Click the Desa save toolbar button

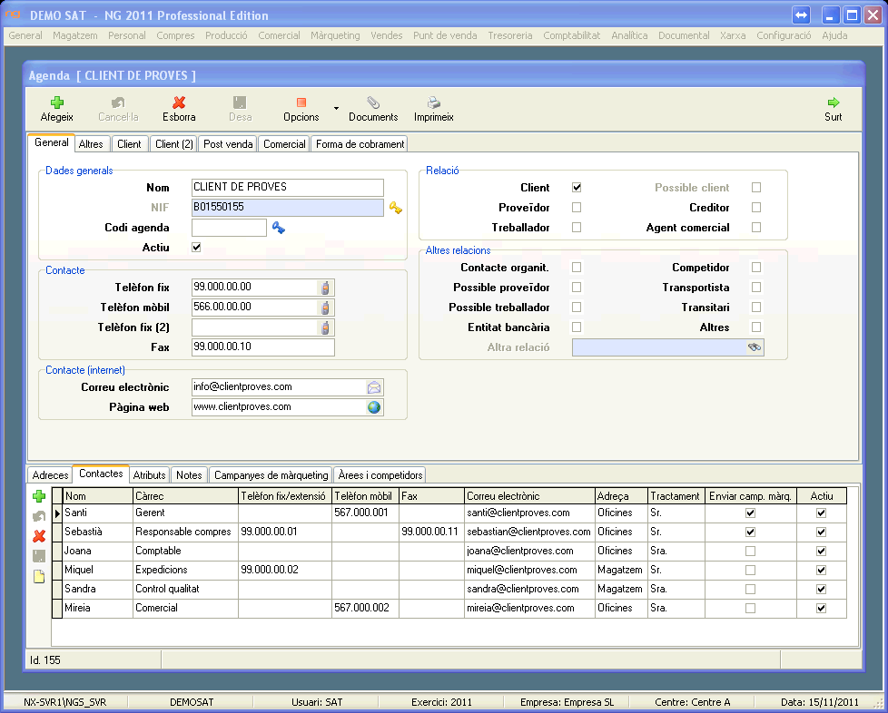tap(240, 109)
